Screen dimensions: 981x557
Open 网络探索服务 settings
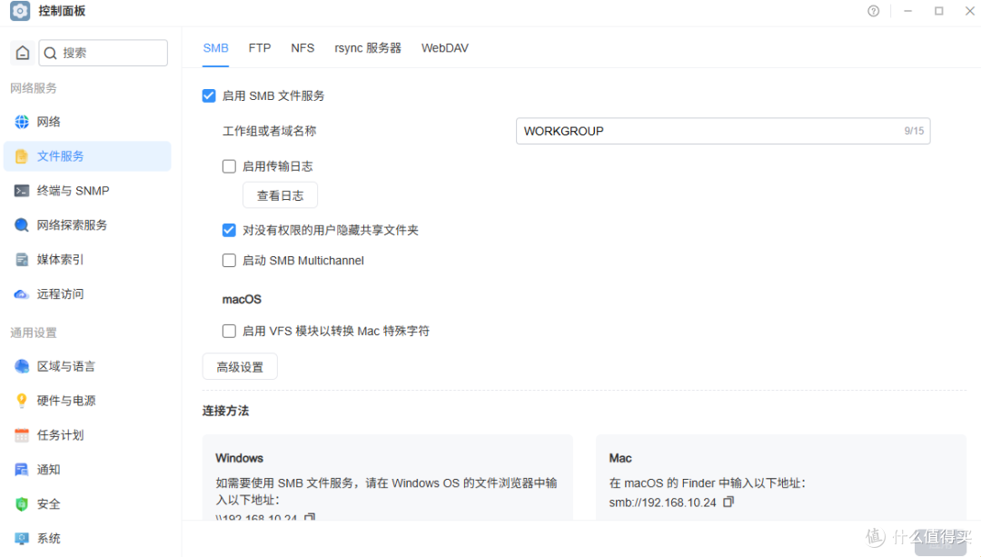pyautogui.click(x=87, y=224)
